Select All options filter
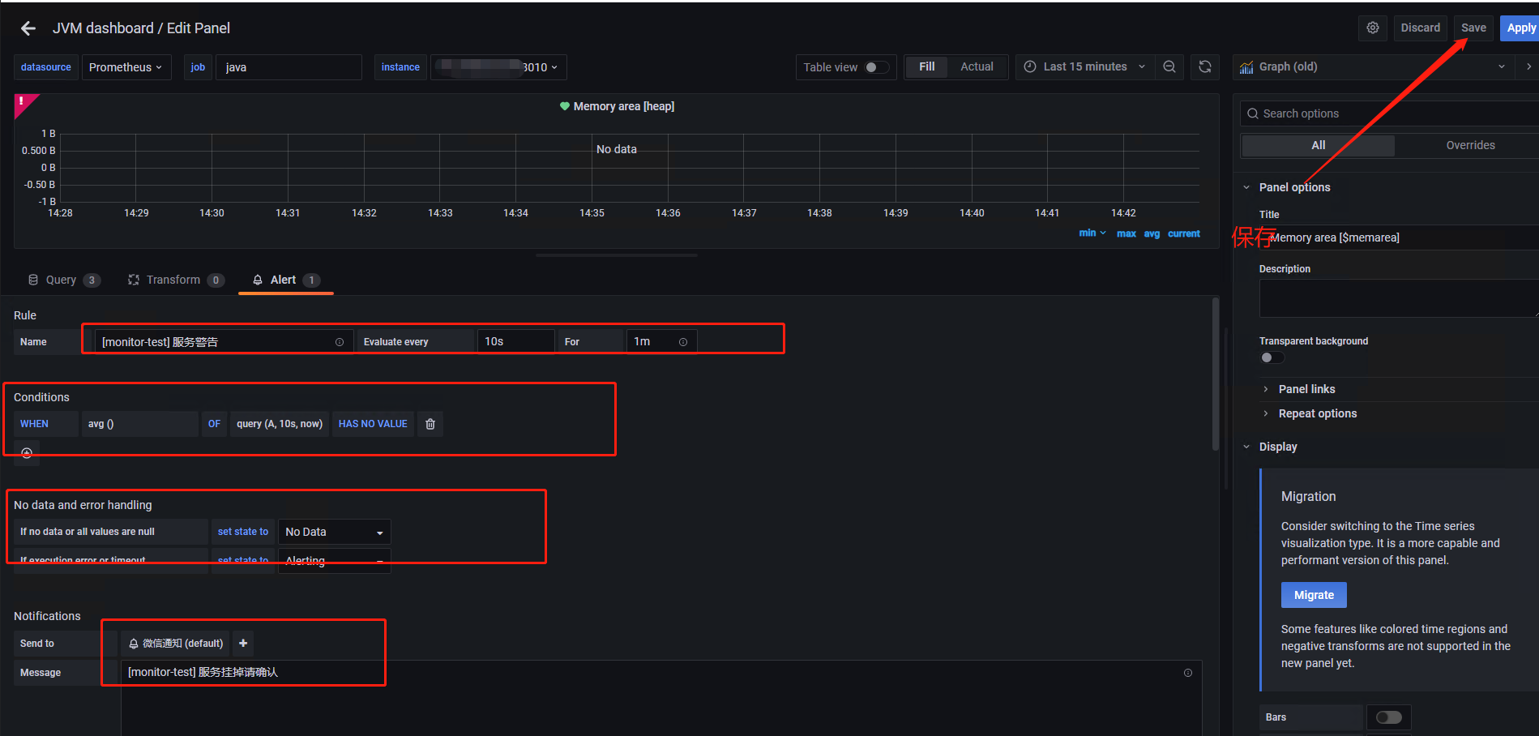 tap(1318, 145)
